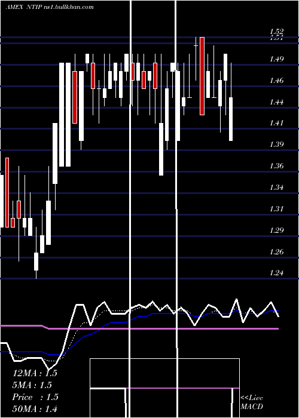The width and height of the screenshot is (299, 418).
Task: Select the 1.31 price axis label
Action: coord(276,209)
